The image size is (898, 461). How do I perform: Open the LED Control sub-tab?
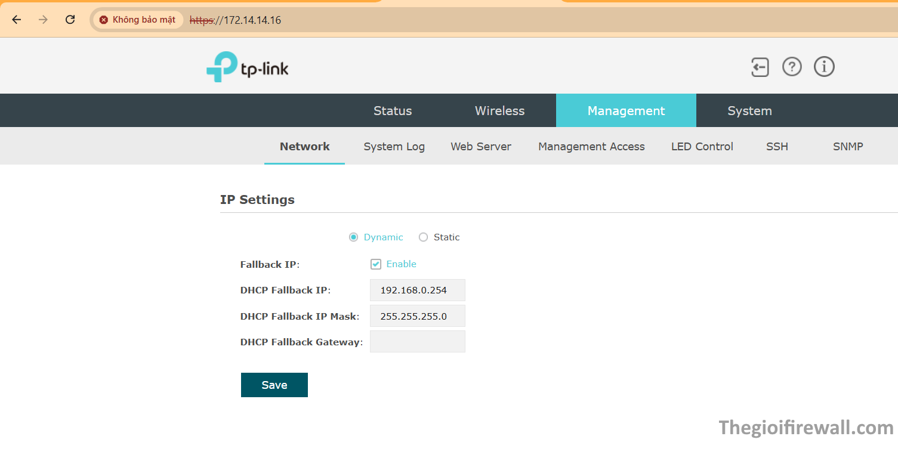702,147
